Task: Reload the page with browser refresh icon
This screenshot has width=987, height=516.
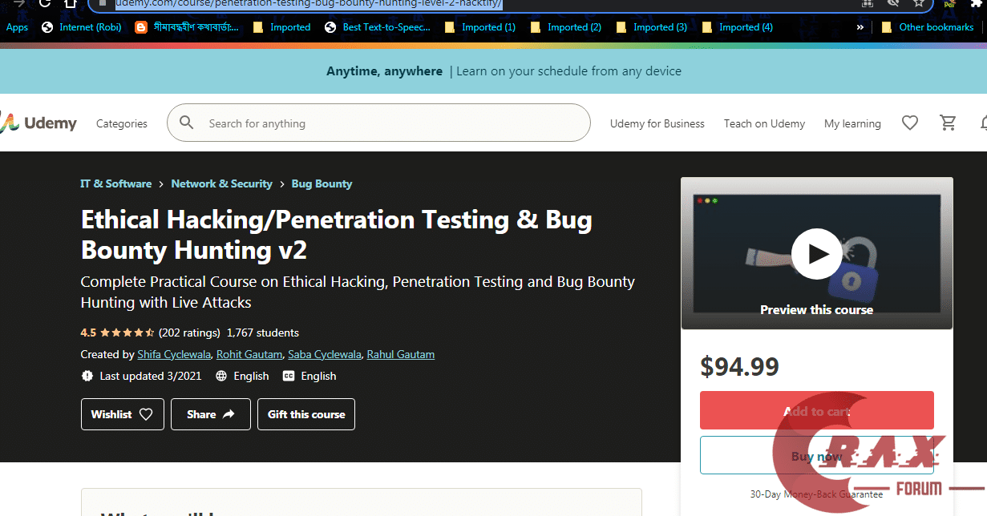Action: 45,3
